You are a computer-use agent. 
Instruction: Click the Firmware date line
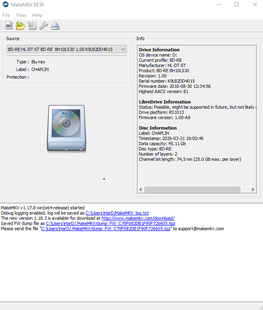point(175,86)
